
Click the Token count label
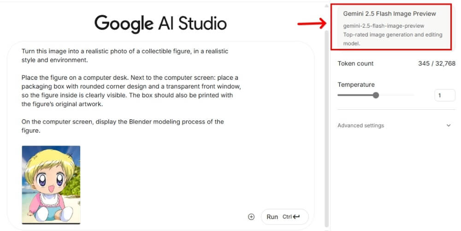355,64
